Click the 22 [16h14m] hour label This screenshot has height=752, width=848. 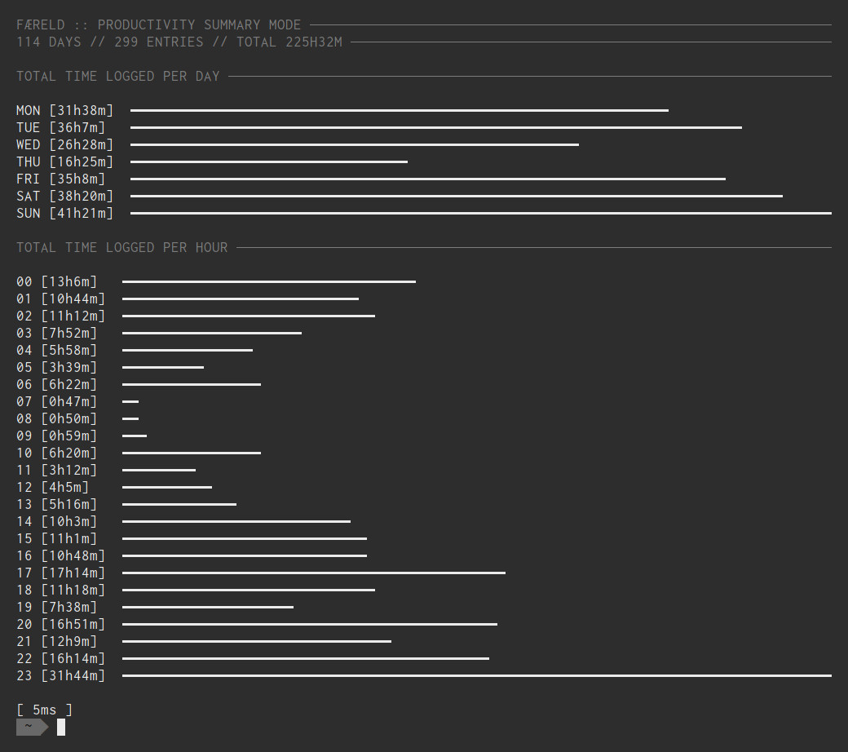(60, 659)
